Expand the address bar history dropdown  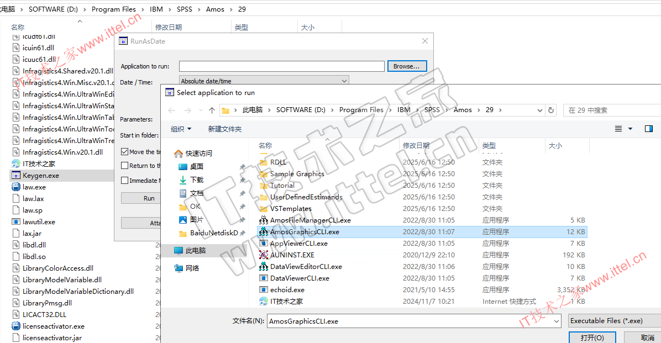tap(539, 110)
